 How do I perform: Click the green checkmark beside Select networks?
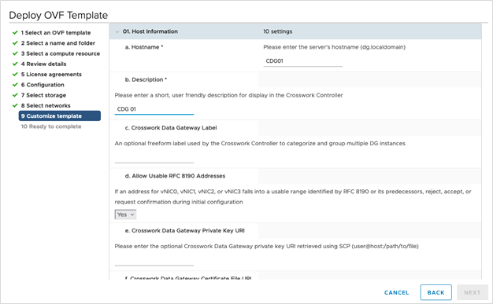click(15, 105)
